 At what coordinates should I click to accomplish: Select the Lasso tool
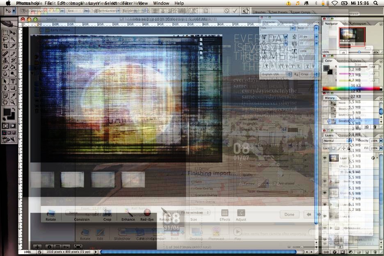(5, 39)
